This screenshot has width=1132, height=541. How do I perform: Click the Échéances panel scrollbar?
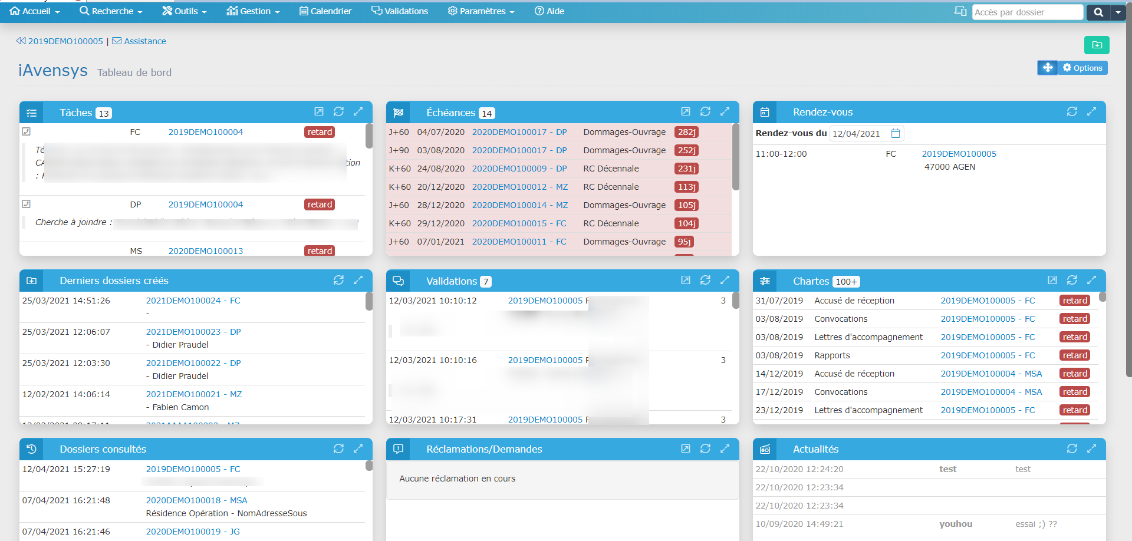[x=735, y=157]
